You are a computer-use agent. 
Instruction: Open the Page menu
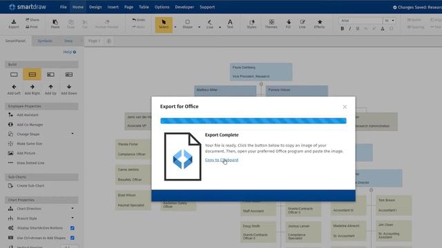tap(128, 7)
